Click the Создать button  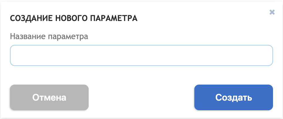click(234, 97)
